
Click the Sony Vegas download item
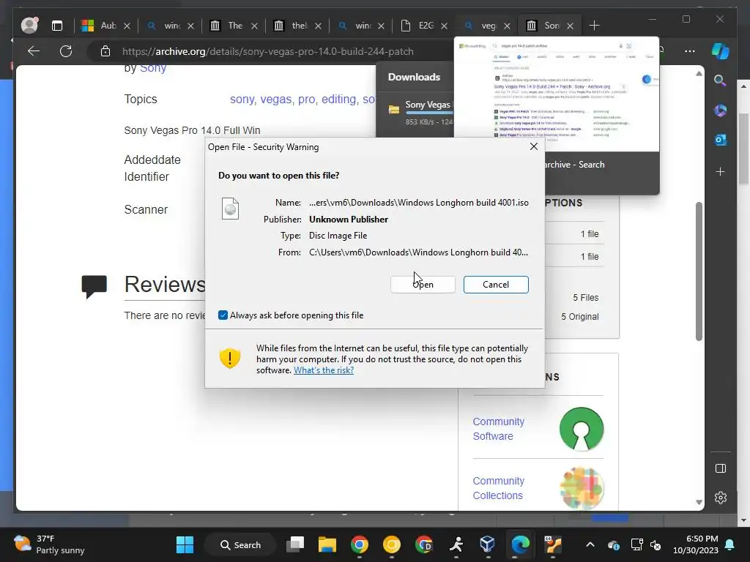point(415,113)
